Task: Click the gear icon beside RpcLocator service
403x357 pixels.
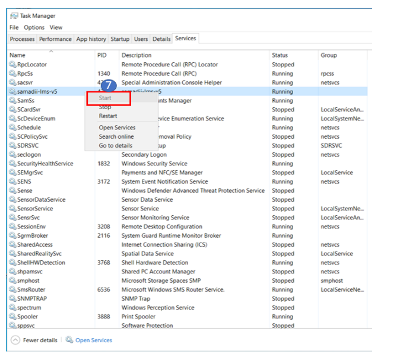Action: point(13,65)
